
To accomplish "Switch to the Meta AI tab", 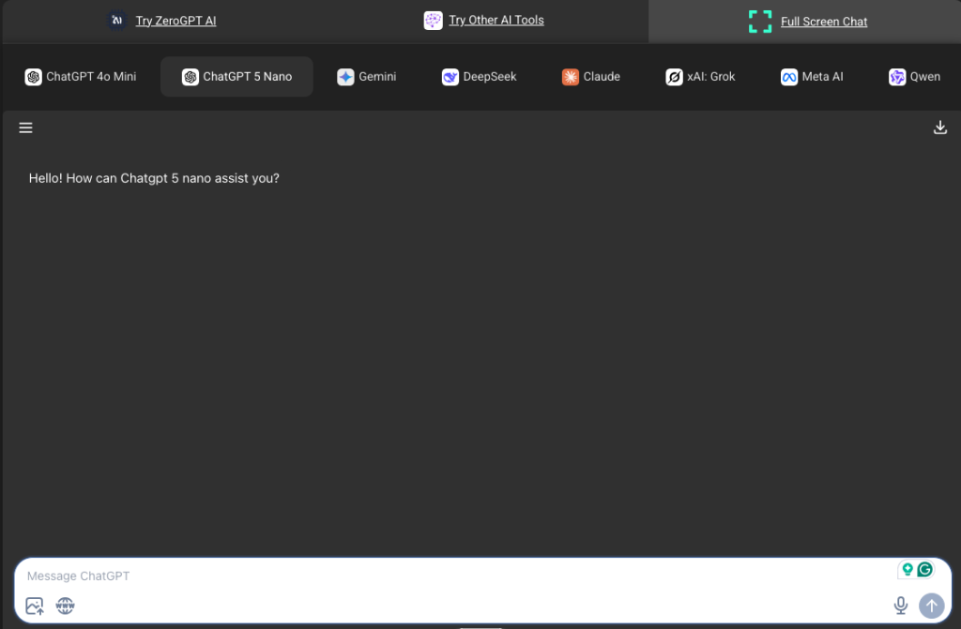I will [x=812, y=77].
